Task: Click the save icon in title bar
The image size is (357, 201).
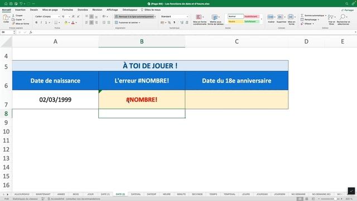Action: coord(11,4)
